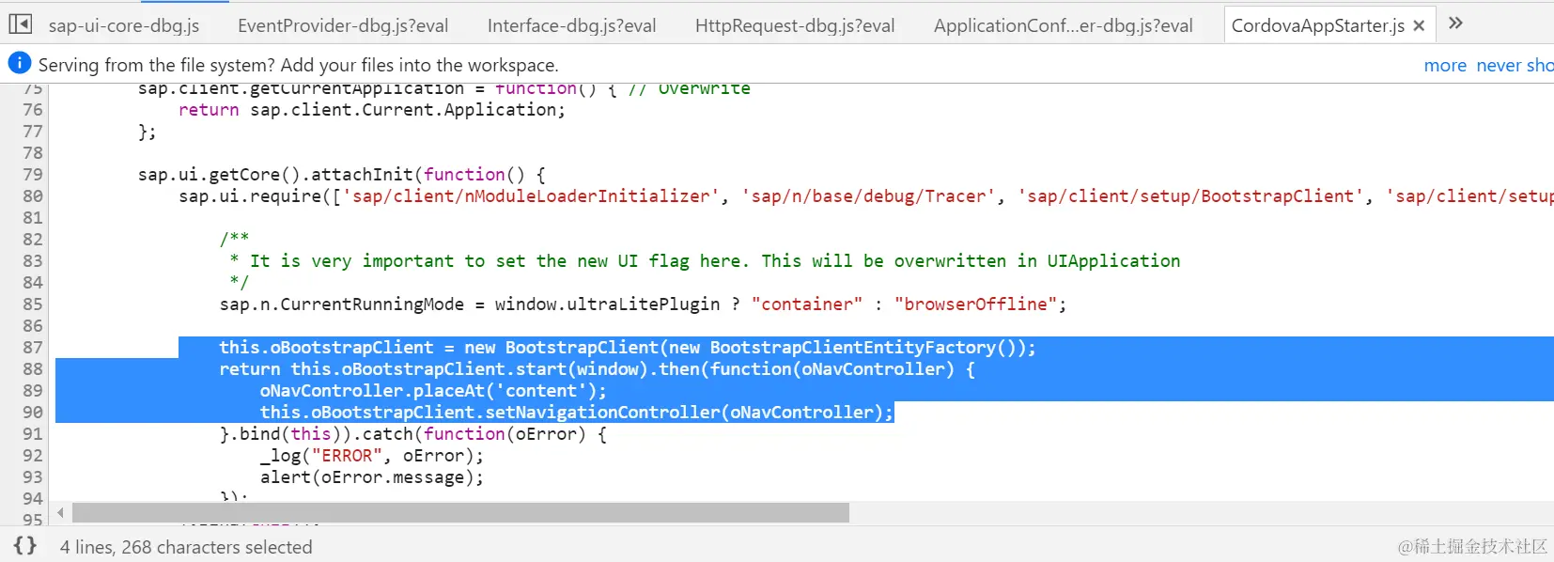This screenshot has height=562, width=1554.
Task: Click 'sap/client/nModuleLoaderInitializer' string
Action: pyautogui.click(x=531, y=195)
